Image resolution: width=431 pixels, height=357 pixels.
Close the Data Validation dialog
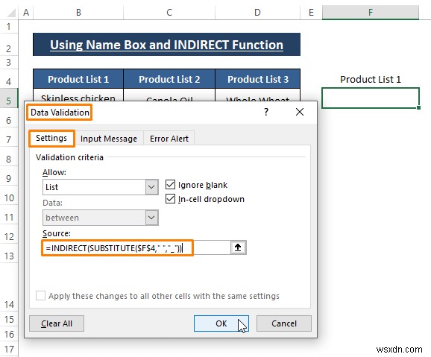[300, 112]
